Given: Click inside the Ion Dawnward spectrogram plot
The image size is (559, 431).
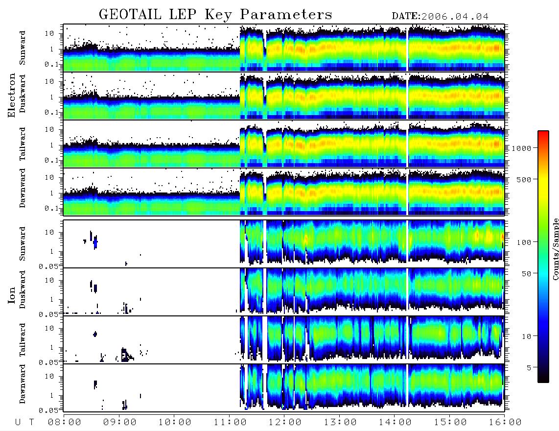Looking at the screenshot, I should click(x=284, y=388).
